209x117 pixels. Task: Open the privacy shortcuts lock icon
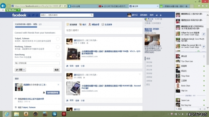[157, 15]
